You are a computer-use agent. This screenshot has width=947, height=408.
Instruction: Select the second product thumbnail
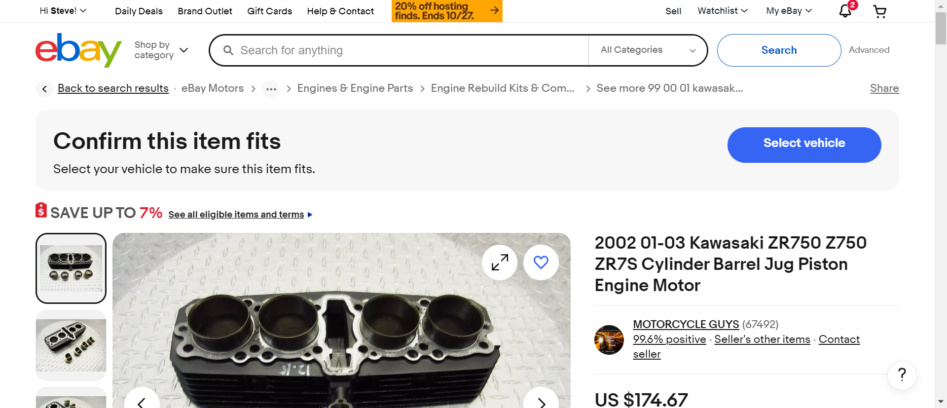coord(71,345)
